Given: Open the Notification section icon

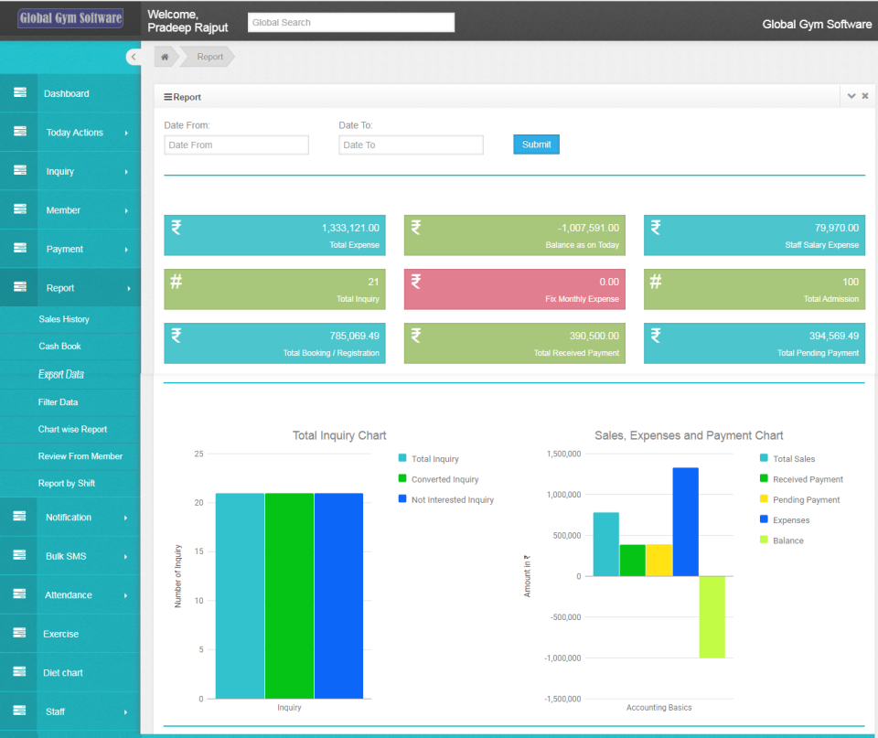Looking at the screenshot, I should pyautogui.click(x=19, y=516).
